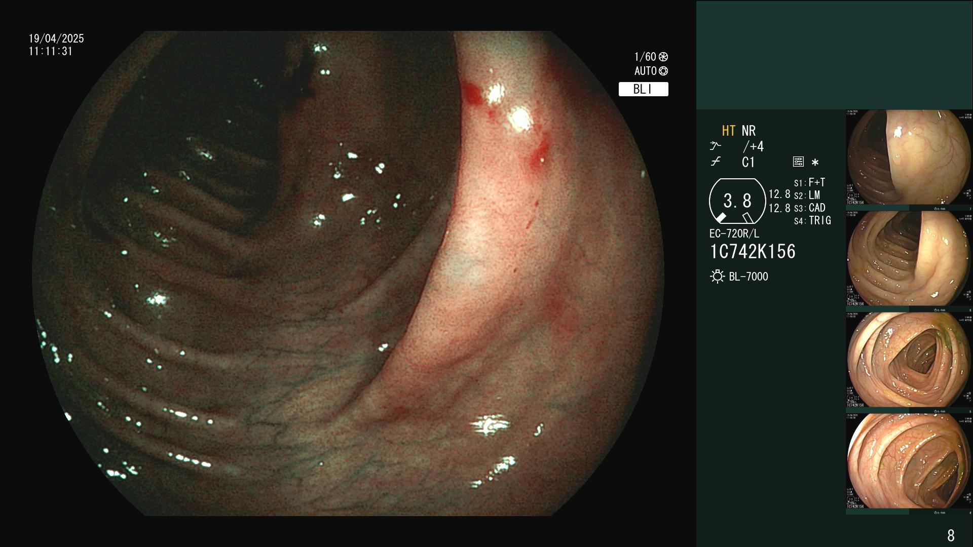Click the light source lamp icon
Screen dimensions: 973x547
click(717, 277)
